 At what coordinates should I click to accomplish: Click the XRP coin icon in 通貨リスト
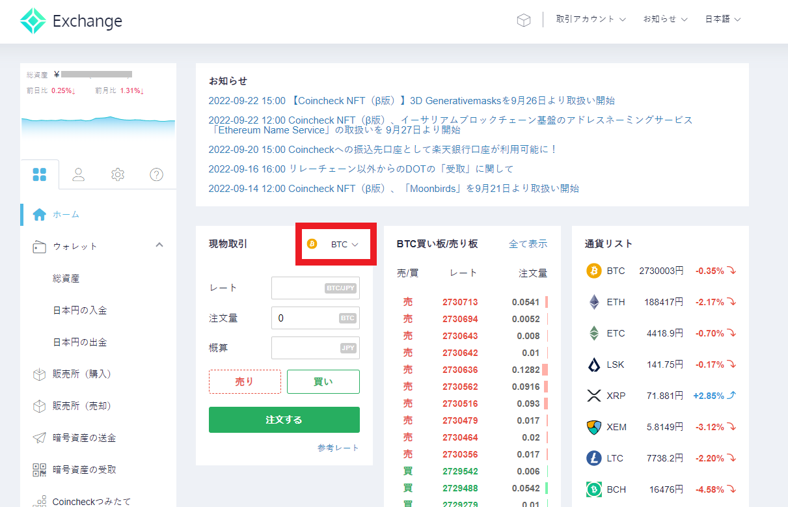(594, 396)
